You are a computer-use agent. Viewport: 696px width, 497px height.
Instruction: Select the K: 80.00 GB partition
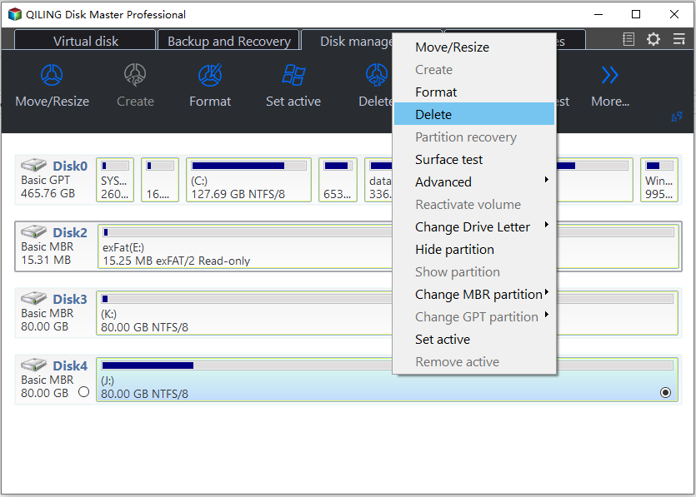[244, 312]
